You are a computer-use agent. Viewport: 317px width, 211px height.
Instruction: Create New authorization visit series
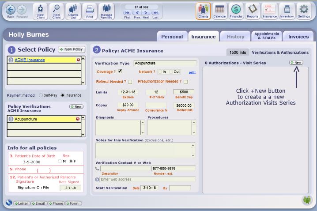296,62
